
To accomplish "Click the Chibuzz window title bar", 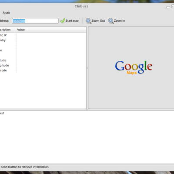I will (81, 6).
